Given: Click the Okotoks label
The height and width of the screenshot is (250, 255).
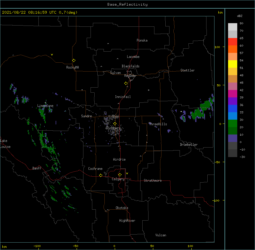Looking at the screenshot, I should [x=122, y=208].
